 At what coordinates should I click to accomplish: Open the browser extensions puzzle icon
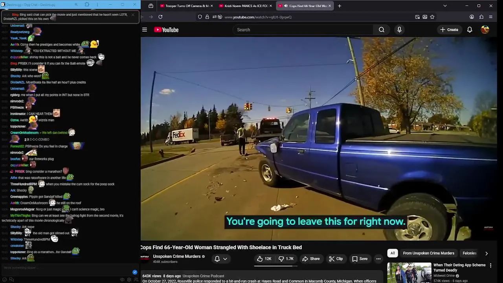pyautogui.click(x=481, y=17)
